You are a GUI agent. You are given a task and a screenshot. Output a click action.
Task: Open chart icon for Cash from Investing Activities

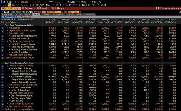click(x=2, y=109)
